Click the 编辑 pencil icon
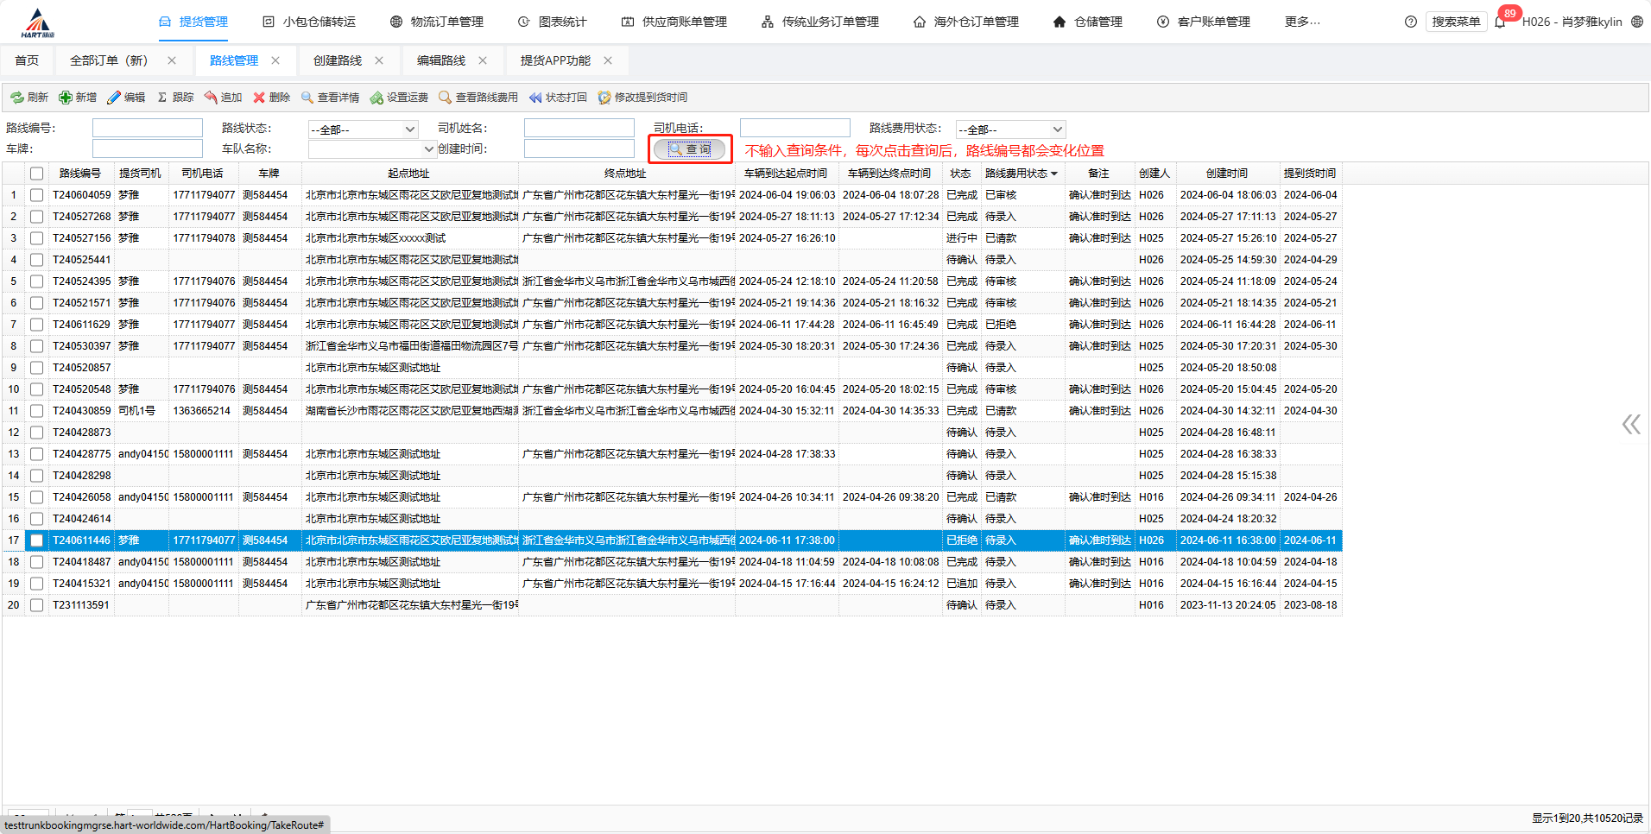The image size is (1651, 834). pos(113,98)
